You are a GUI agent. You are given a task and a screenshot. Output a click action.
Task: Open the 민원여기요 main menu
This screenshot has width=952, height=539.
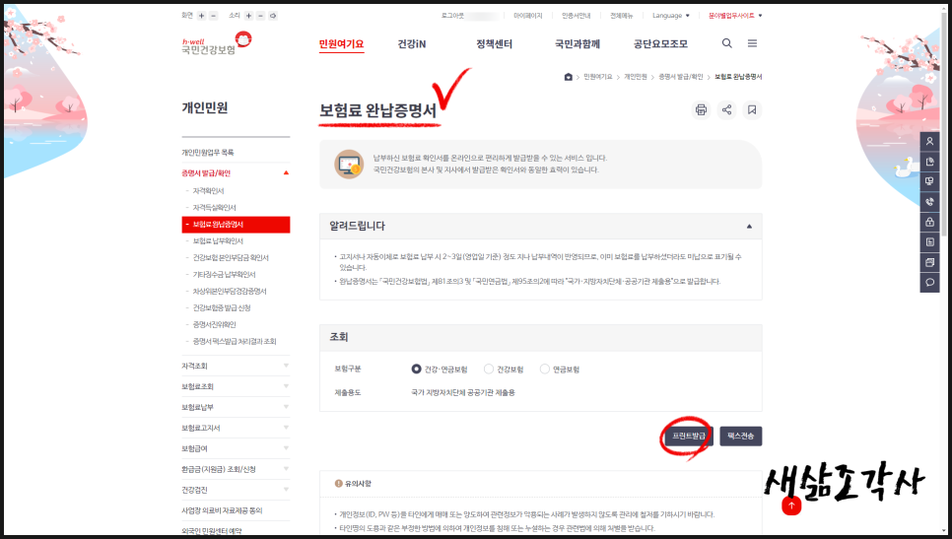pos(341,43)
